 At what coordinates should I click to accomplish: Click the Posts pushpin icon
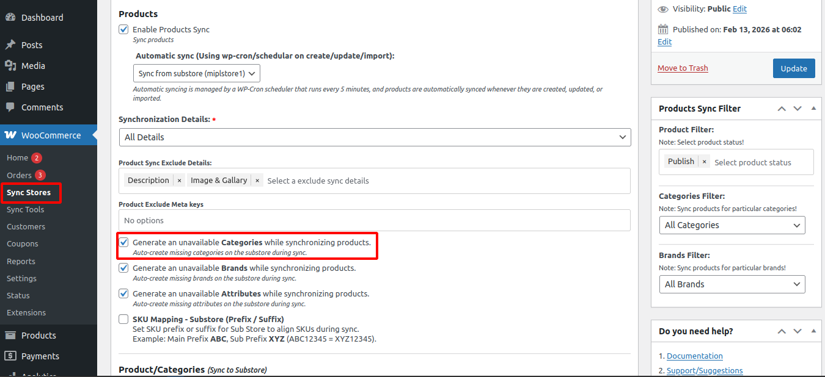10,45
